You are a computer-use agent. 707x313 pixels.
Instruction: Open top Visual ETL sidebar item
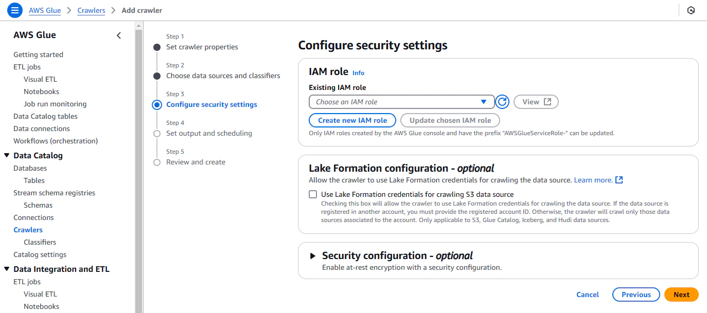(x=40, y=79)
